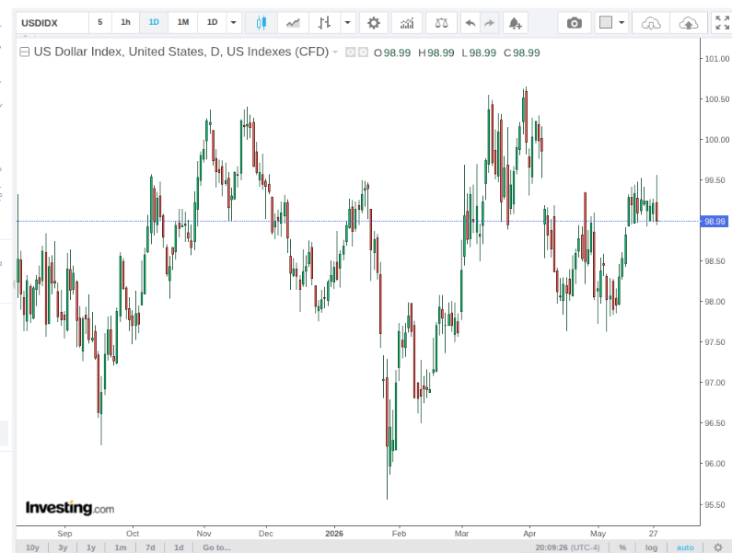732x553 pixels.
Task: Enter fullscreen mode
Action: (x=722, y=22)
